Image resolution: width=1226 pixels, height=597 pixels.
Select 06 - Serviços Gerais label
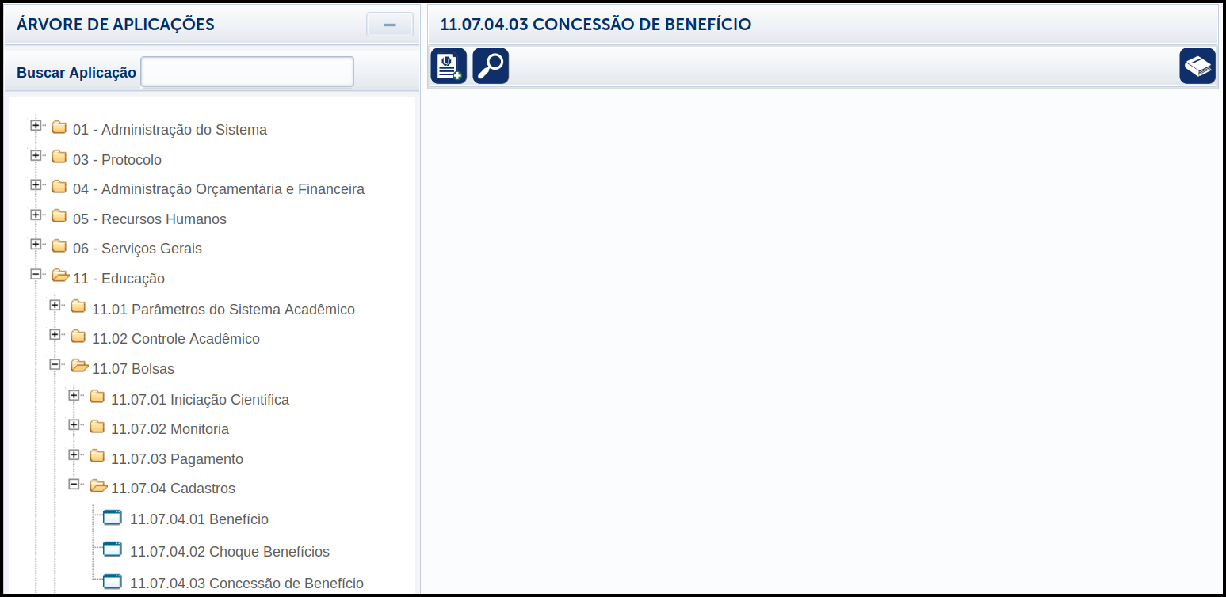137,249
